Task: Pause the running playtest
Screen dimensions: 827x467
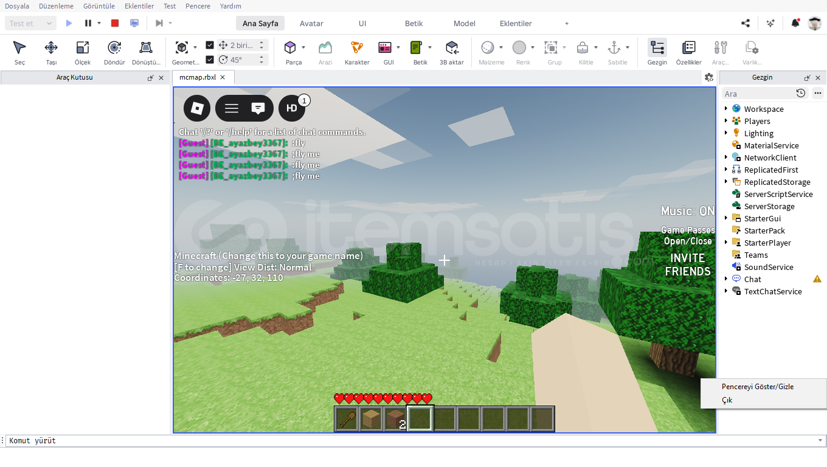Action: pos(88,23)
